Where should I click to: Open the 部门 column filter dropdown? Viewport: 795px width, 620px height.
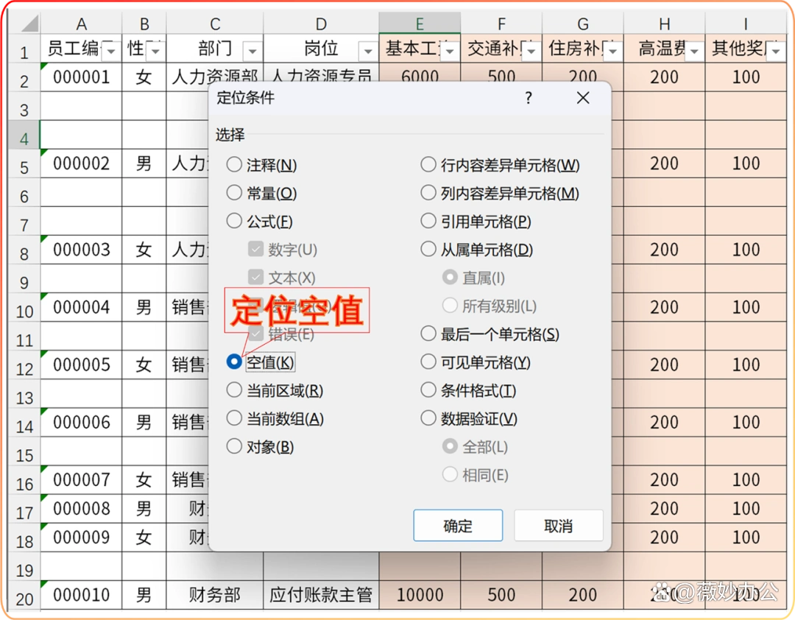click(252, 49)
